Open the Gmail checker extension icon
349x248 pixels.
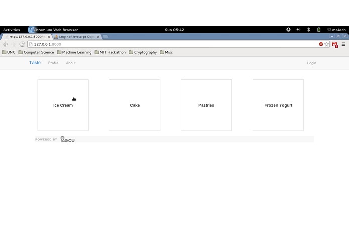[335, 45]
